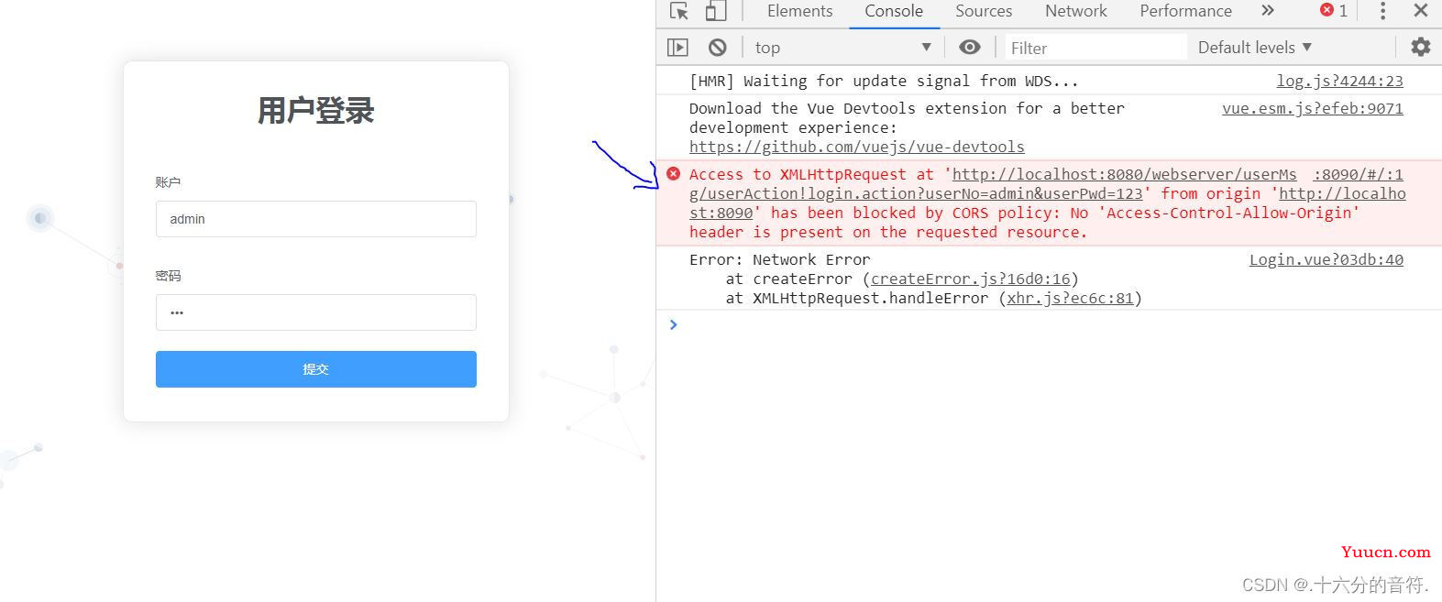Activate the inspect element picker icon
Screen dimensions: 1442x602
[x=679, y=11]
